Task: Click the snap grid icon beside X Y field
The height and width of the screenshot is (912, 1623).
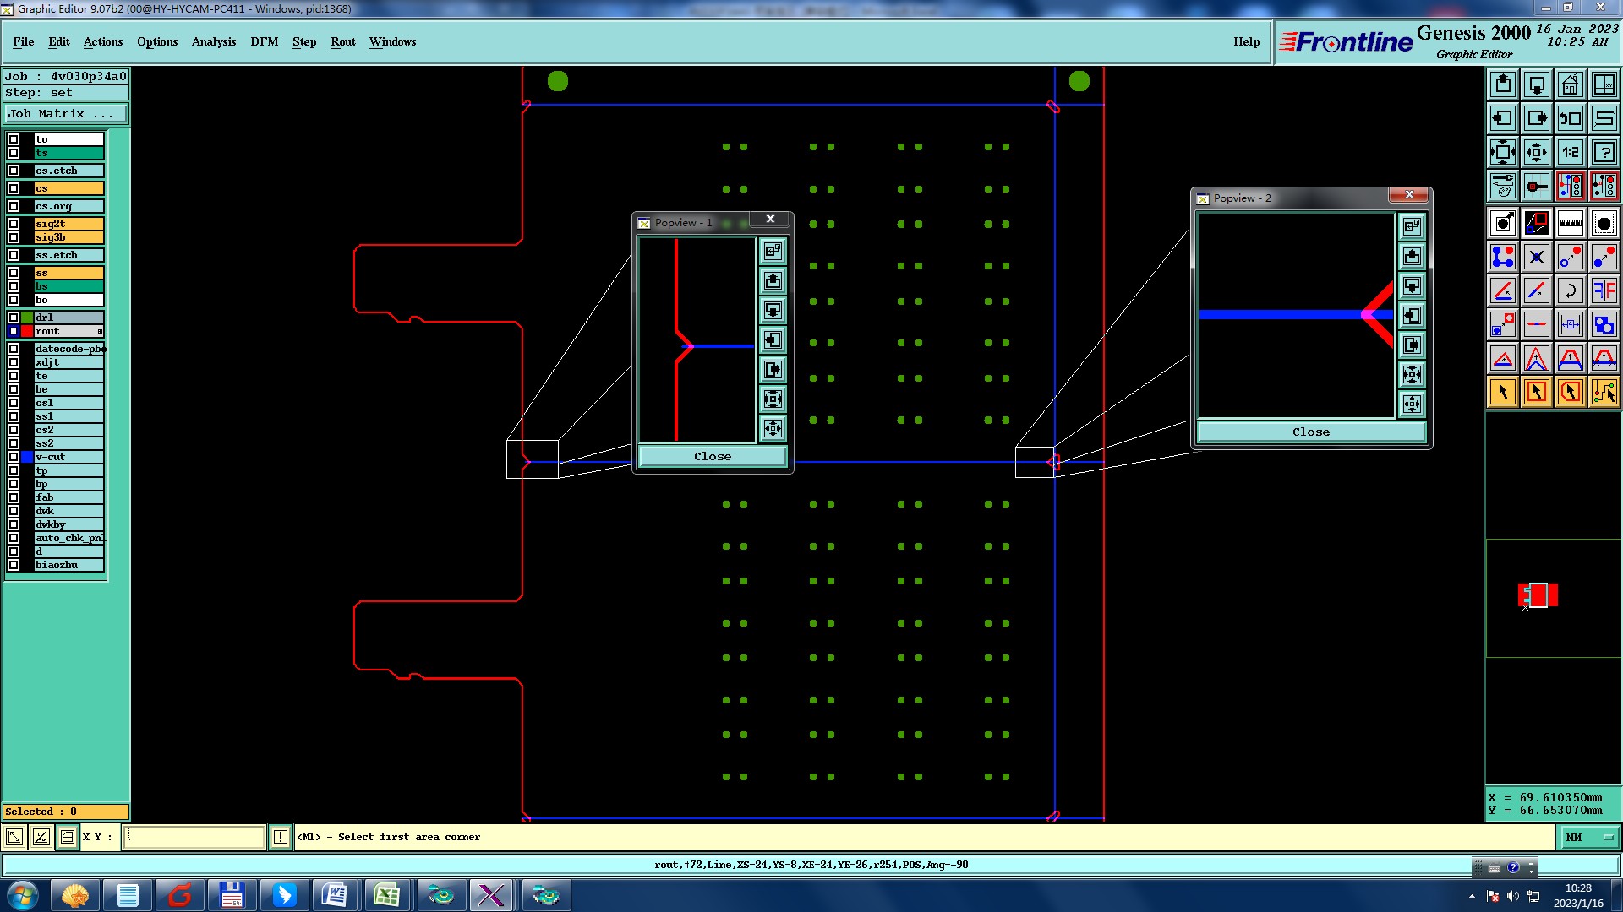Action: point(68,837)
